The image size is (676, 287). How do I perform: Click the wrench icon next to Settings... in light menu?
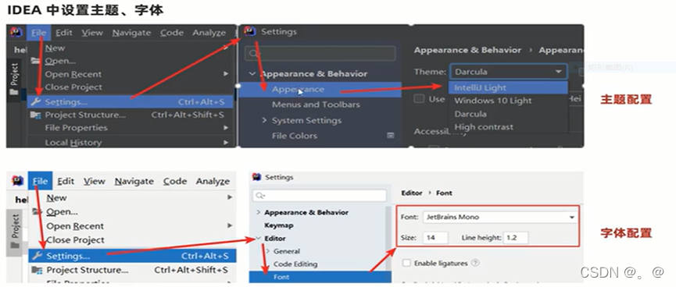pyautogui.click(x=38, y=256)
